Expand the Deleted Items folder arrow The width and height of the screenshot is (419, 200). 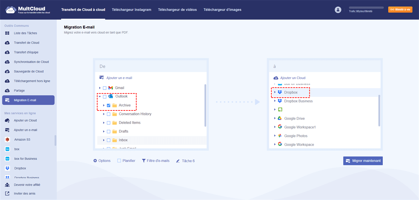click(x=104, y=123)
